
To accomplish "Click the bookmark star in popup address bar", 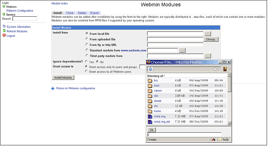I will coord(215,69).
